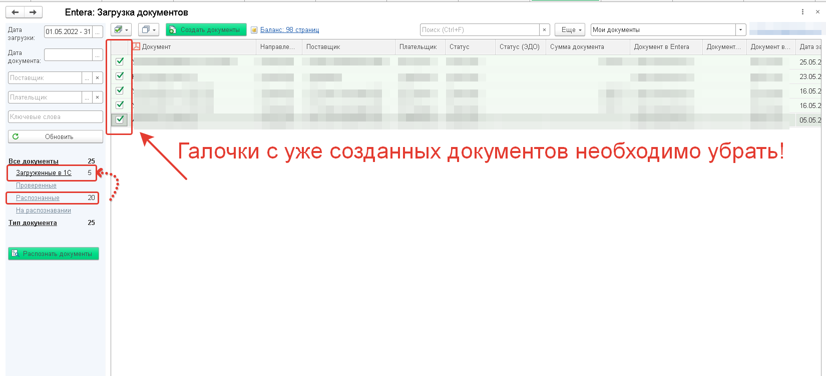Viewport: 826px width, 376px height.
Task: Close the Загрузка документов window
Action: [x=818, y=12]
